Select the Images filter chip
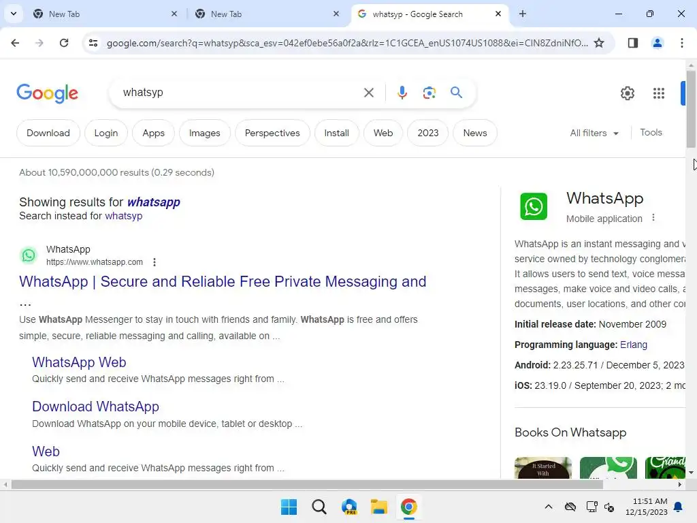The height and width of the screenshot is (523, 697). click(204, 133)
